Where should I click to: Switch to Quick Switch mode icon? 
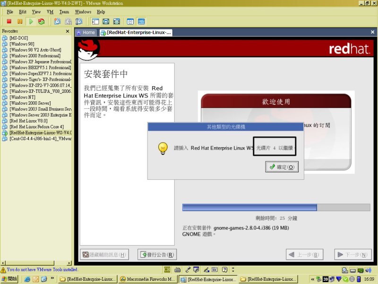106,21
